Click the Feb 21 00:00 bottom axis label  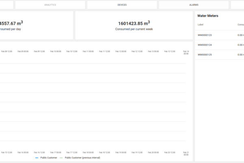[186, 154]
